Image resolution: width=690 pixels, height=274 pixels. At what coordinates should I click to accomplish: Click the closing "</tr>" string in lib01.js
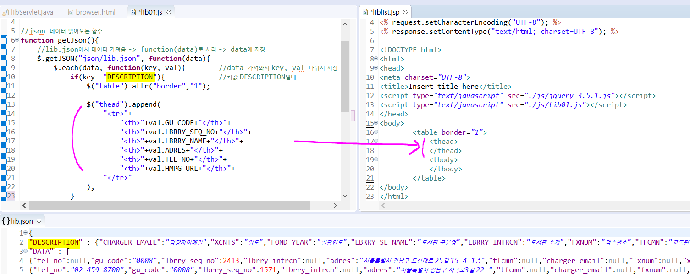118,178
